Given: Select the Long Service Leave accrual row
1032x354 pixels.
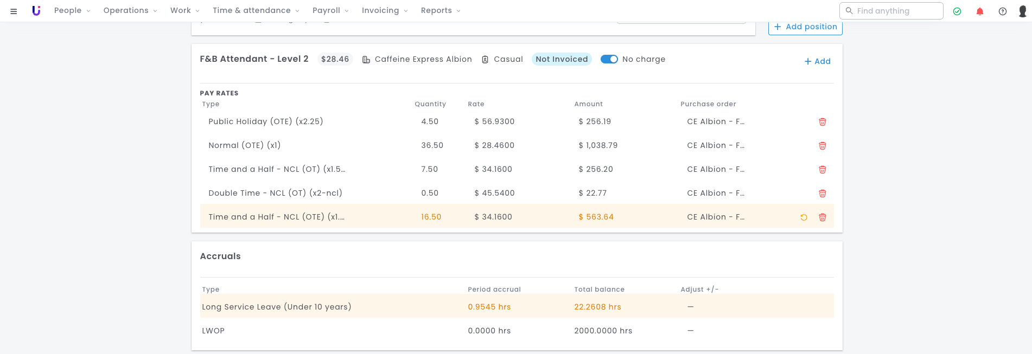Looking at the screenshot, I should 517,306.
